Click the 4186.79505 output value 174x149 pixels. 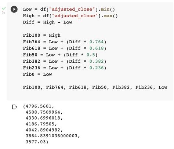(40, 124)
